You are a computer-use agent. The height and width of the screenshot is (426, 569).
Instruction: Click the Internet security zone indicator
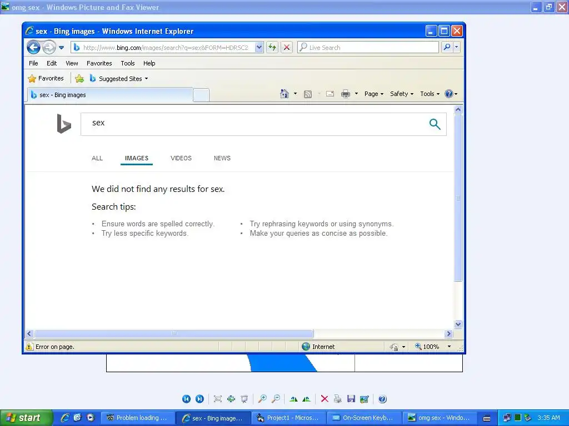click(x=318, y=347)
